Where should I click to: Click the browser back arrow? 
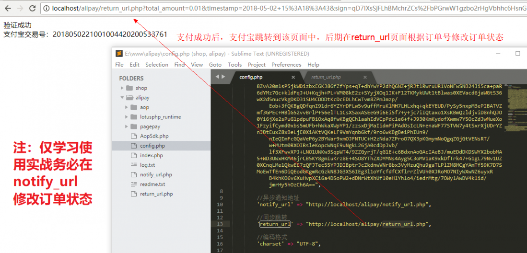point(8,9)
